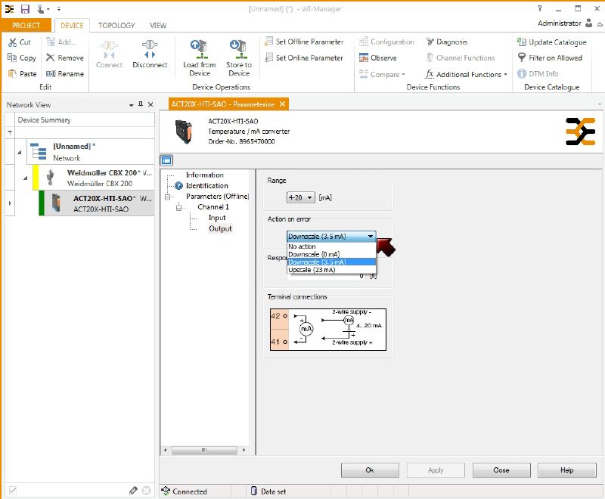The height and width of the screenshot is (499, 605).
Task: Close the ACT20X-HTI-SAO Parameterize tab
Action: click(282, 104)
